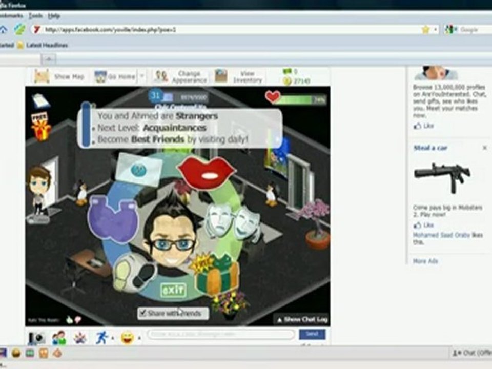Click the exit button in action wheel

click(x=173, y=290)
